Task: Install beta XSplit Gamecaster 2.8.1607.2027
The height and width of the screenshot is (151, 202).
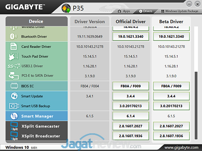Action: coord(171,126)
